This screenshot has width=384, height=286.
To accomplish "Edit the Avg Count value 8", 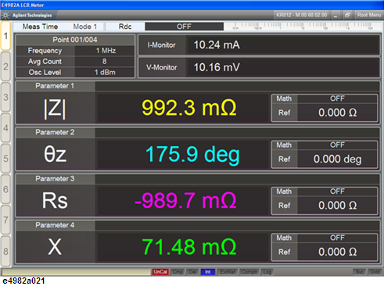I will pos(105,62).
